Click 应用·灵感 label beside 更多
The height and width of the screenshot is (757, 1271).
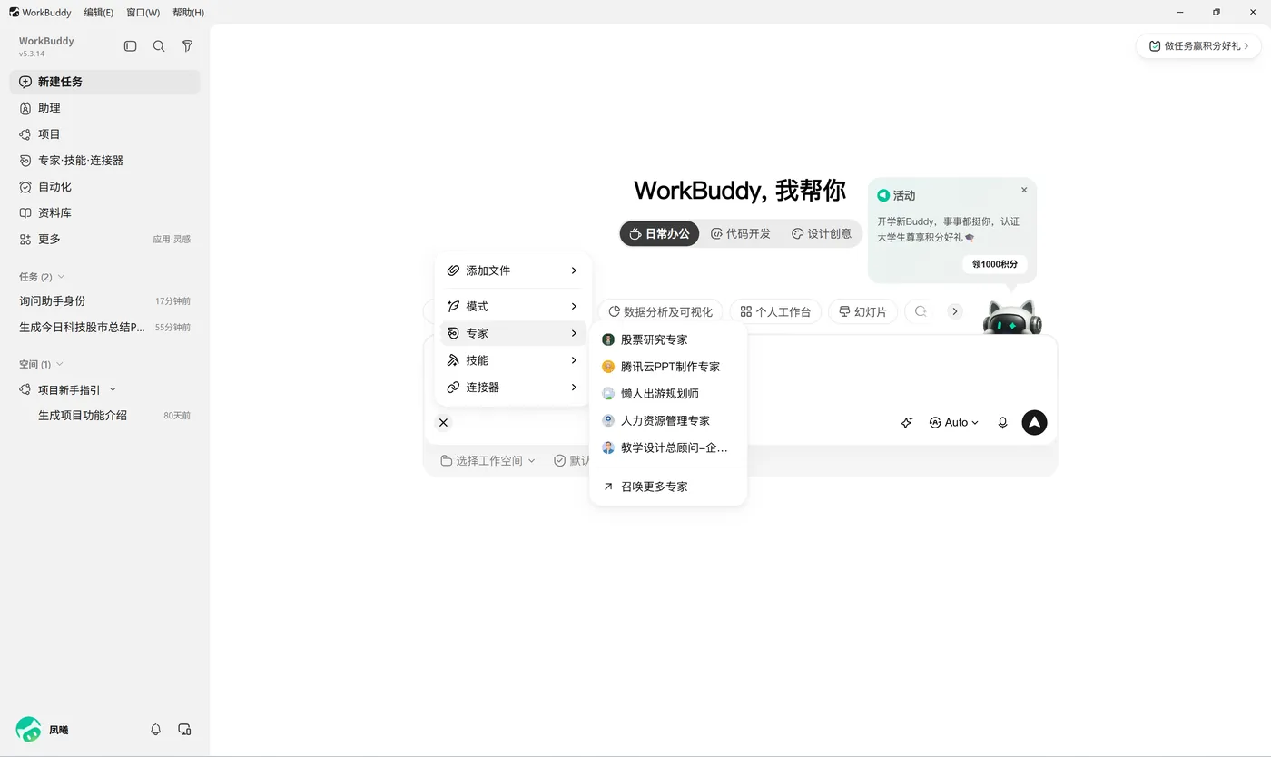coord(172,240)
